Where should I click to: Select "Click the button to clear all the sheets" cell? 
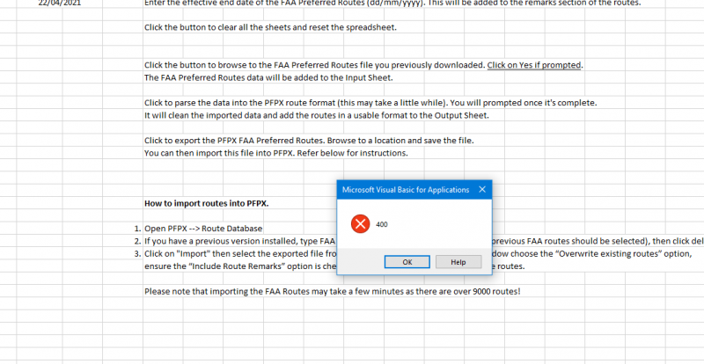click(271, 27)
